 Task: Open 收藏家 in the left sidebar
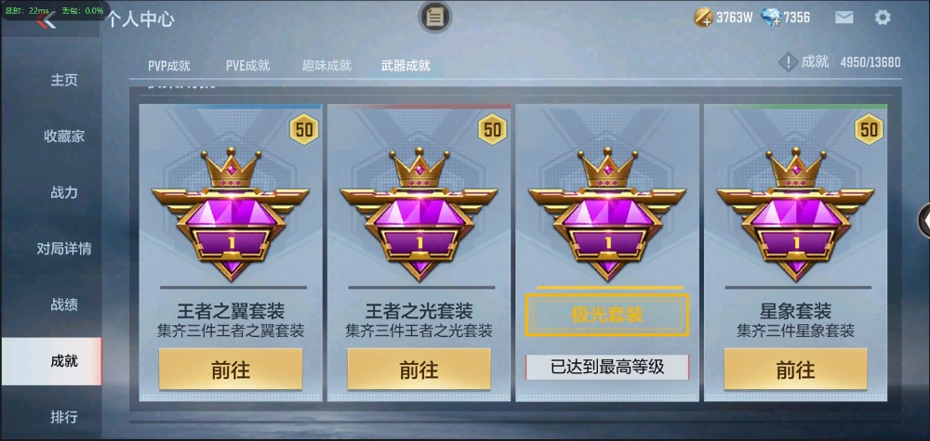(64, 136)
